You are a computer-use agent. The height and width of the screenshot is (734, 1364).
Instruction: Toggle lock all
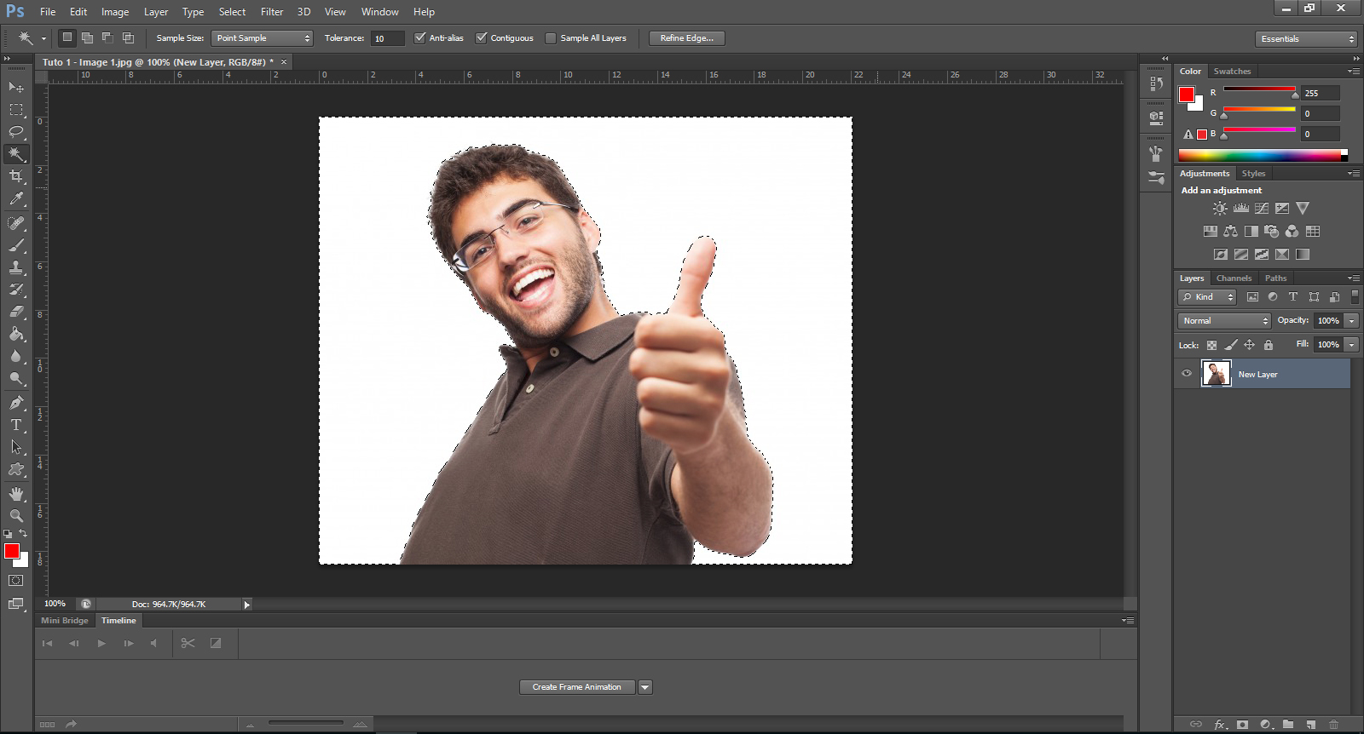tap(1269, 345)
